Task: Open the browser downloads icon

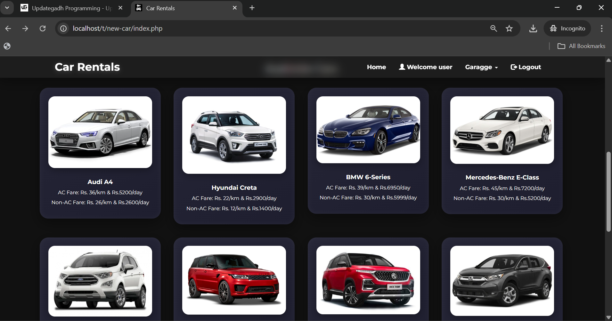Action: [x=533, y=28]
